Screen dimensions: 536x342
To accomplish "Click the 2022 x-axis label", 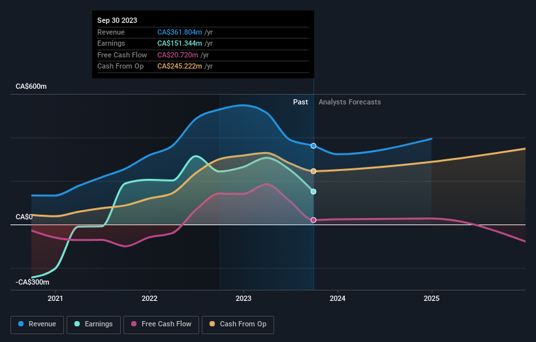I will pyautogui.click(x=150, y=298).
